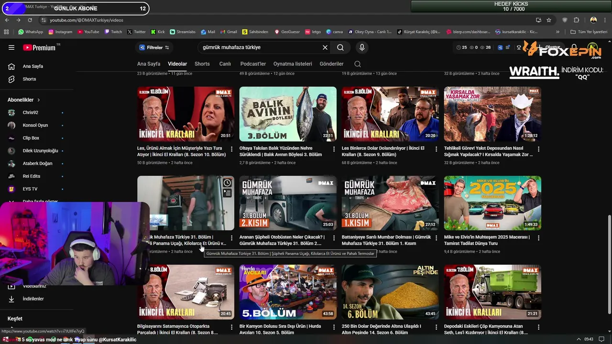Open the GeoGuessr bookmark
Screen dimensions: 612x344
(x=287, y=32)
